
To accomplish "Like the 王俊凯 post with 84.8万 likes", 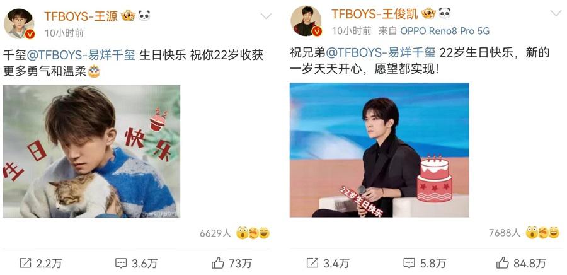I will (521, 262).
